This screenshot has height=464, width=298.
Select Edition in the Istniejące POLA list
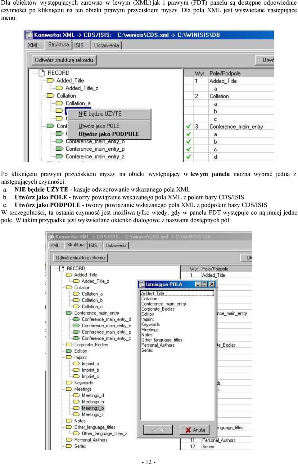click(147, 314)
